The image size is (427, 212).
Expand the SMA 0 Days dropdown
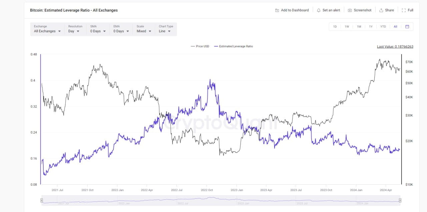point(98,31)
